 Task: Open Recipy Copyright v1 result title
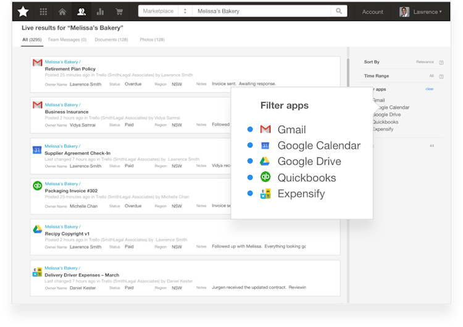(67, 233)
